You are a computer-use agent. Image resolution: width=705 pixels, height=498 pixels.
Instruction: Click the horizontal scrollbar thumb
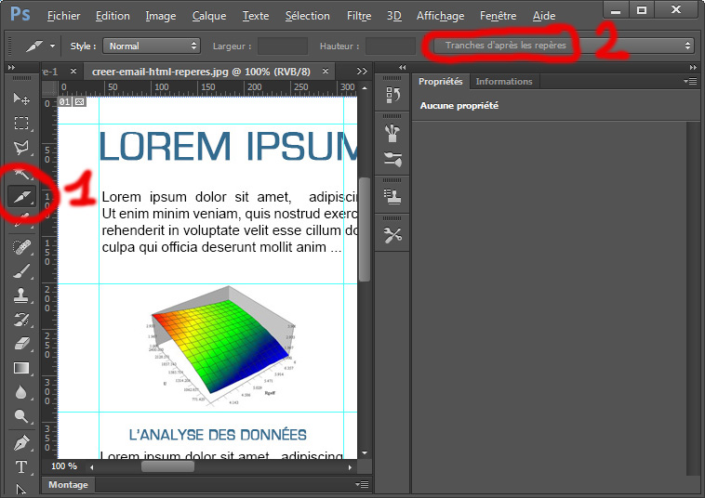(167, 466)
